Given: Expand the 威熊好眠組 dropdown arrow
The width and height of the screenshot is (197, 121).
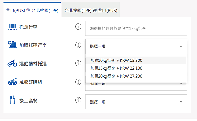Looking at the screenshot, I should coord(181,84).
